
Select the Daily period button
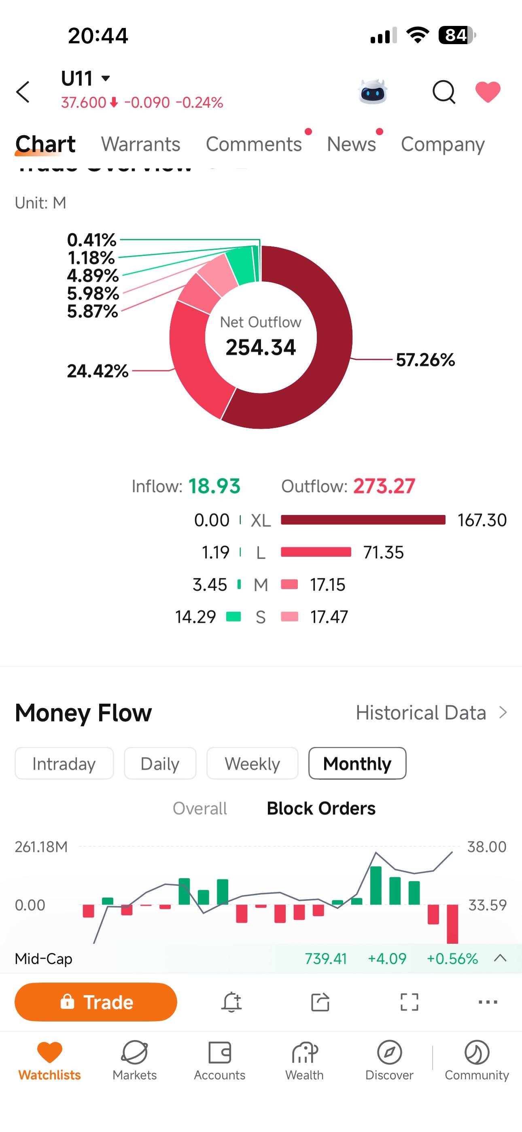pyautogui.click(x=160, y=763)
